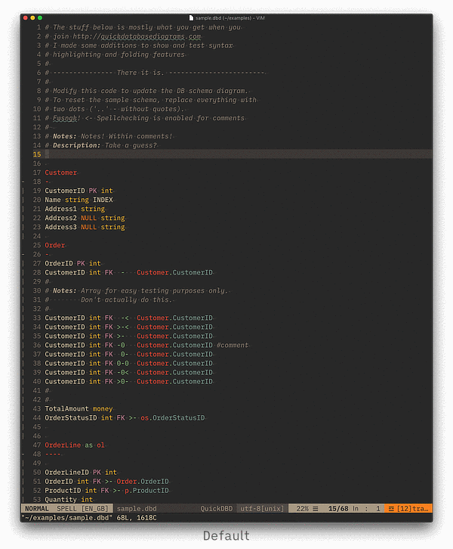The height and width of the screenshot is (549, 453).
Task: Place cursor on highlighted empty line 15
Action: [x=239, y=154]
